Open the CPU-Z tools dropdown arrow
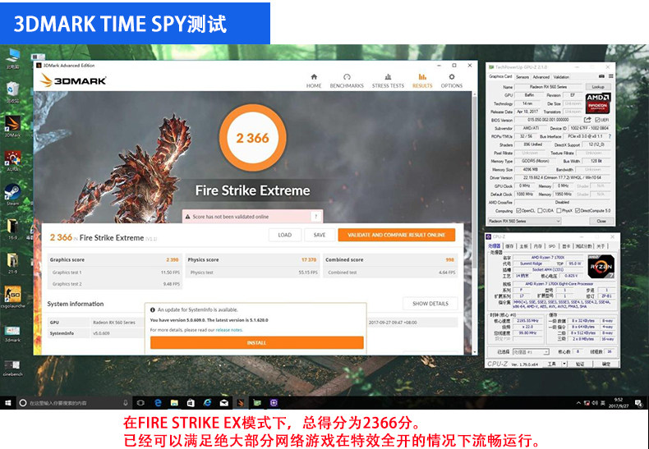Viewport: 649px width, 449px height. pyautogui.click(x=564, y=364)
